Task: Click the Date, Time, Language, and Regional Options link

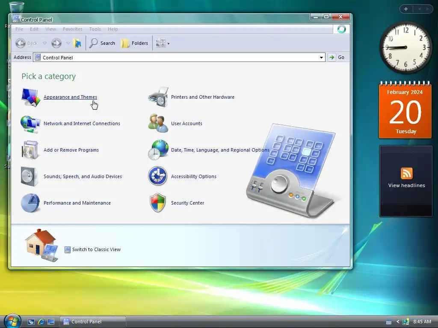Action: tap(220, 150)
